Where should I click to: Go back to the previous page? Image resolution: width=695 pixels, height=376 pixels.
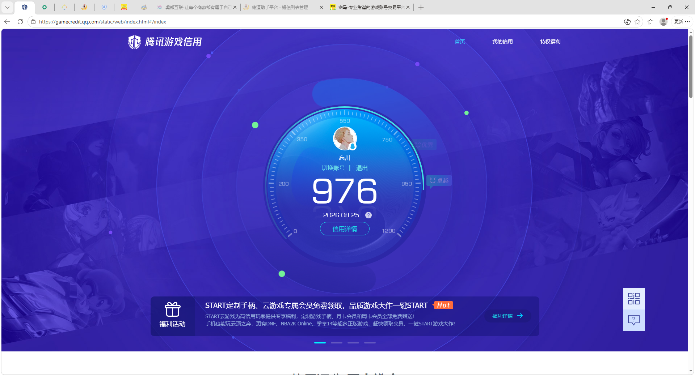[7, 22]
